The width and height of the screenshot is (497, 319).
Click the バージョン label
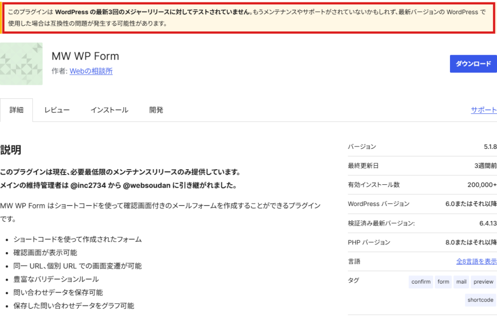[362, 147]
